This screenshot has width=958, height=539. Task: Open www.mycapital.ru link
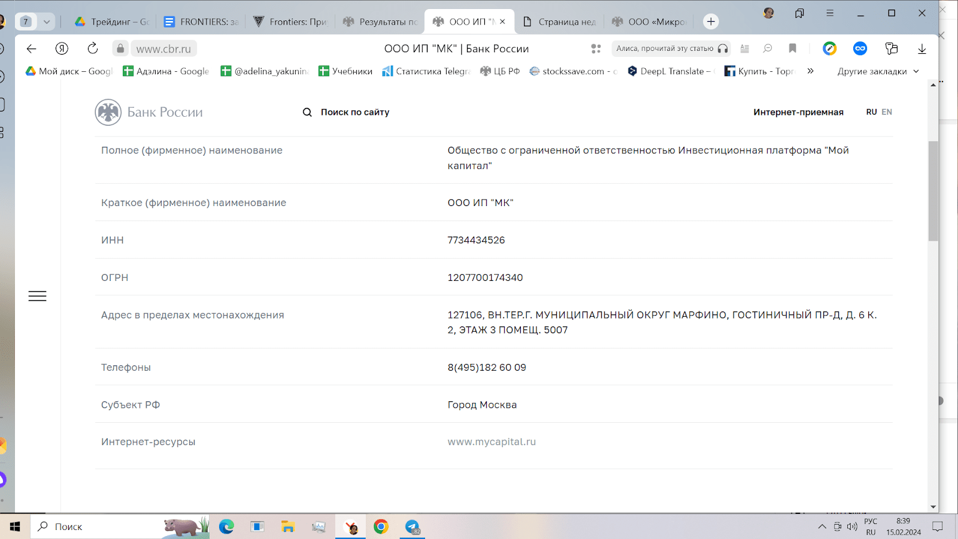(492, 442)
